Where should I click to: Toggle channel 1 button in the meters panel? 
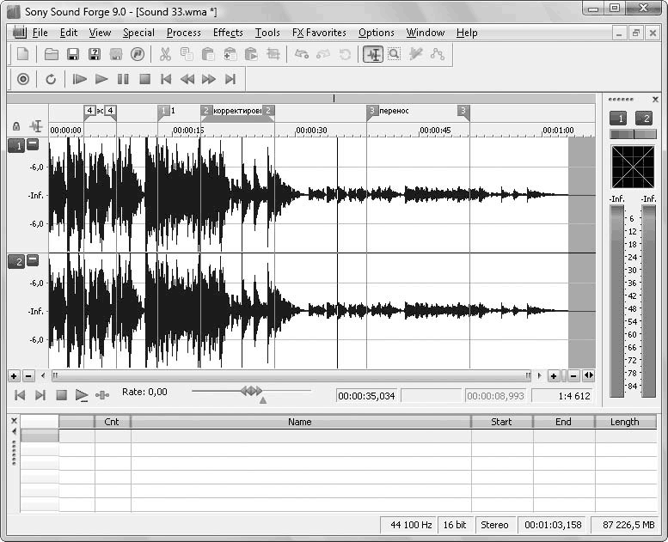pos(617,119)
